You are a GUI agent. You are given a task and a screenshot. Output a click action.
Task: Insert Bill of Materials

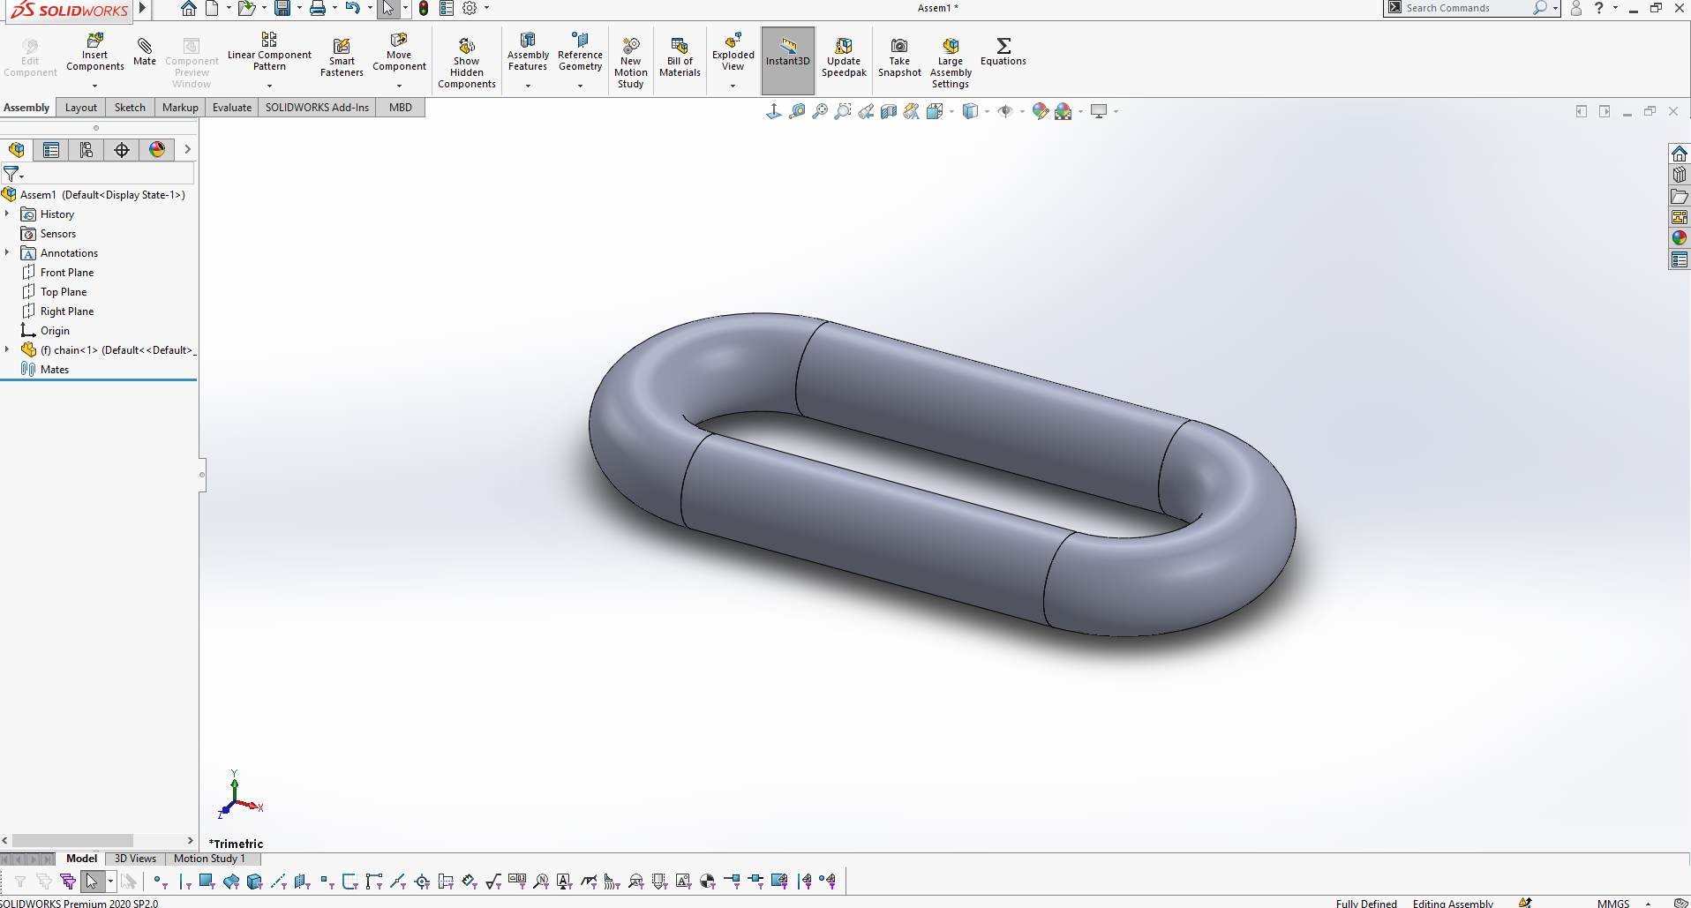680,57
